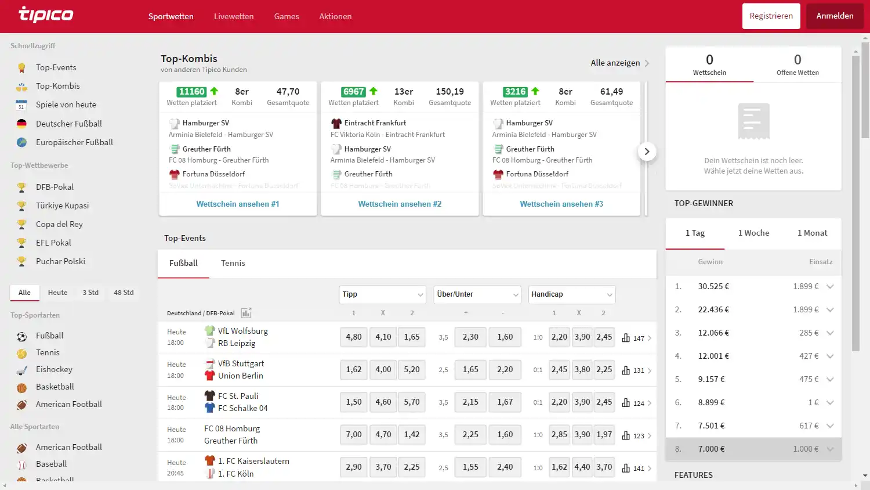Click the DFB-Pokal trophy icon

[x=21, y=187]
